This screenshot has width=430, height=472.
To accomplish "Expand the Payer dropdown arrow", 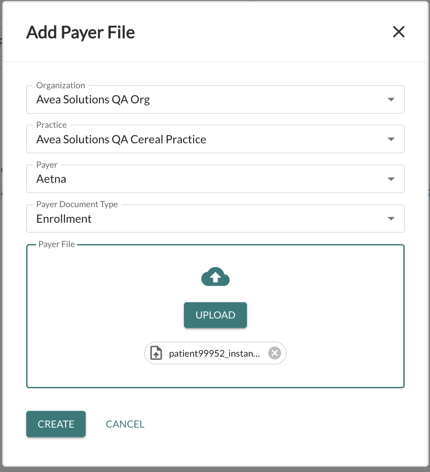I will (x=391, y=179).
